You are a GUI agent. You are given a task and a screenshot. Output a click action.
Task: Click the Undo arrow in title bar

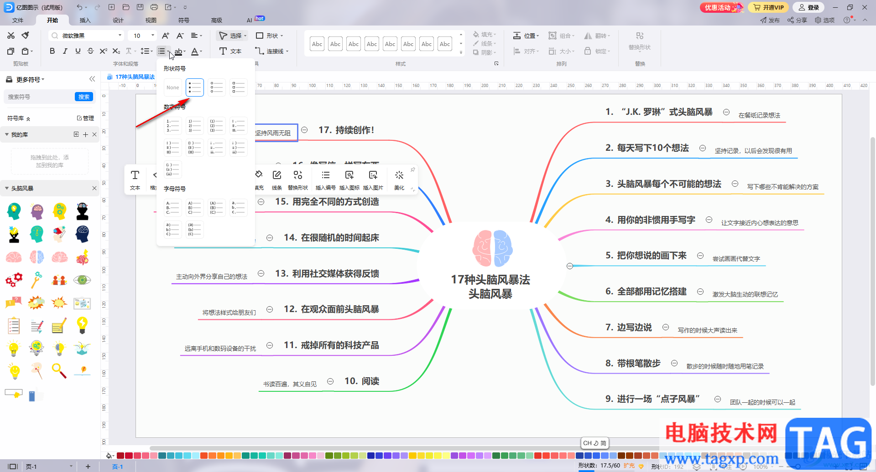[x=80, y=7]
